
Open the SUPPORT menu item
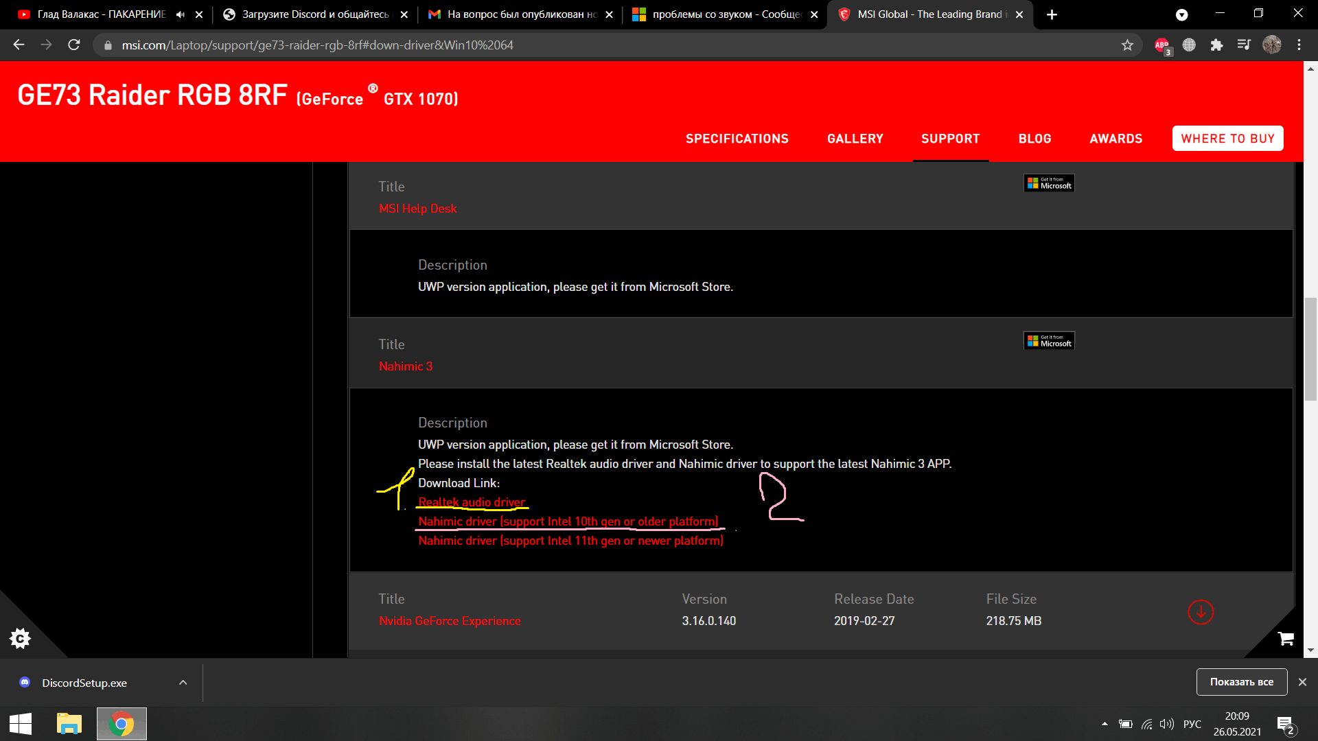pyautogui.click(x=950, y=139)
